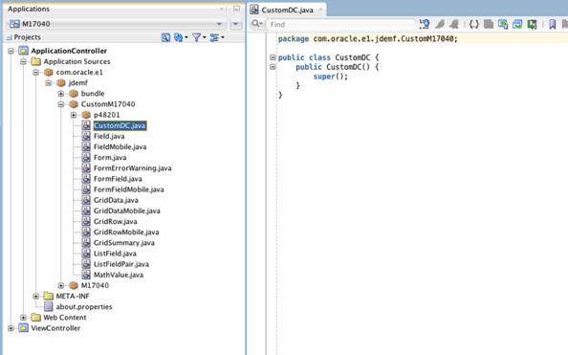Expand the META-INF folder

click(35, 297)
